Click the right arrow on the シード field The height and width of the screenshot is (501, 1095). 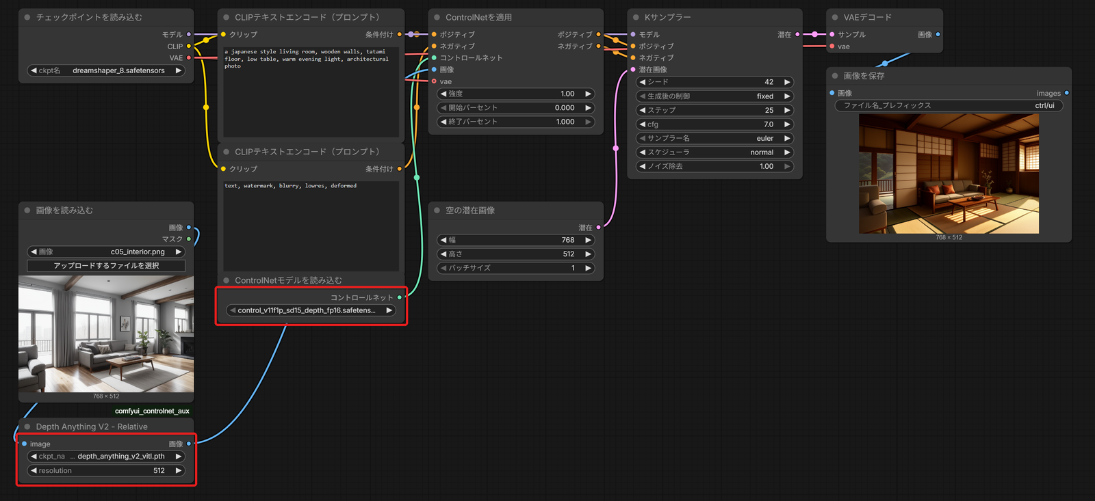pos(787,82)
